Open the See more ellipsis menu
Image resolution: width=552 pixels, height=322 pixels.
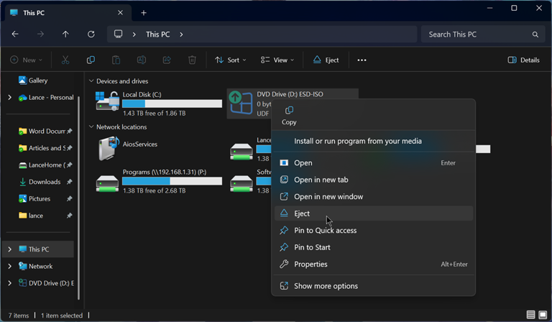[362, 60]
